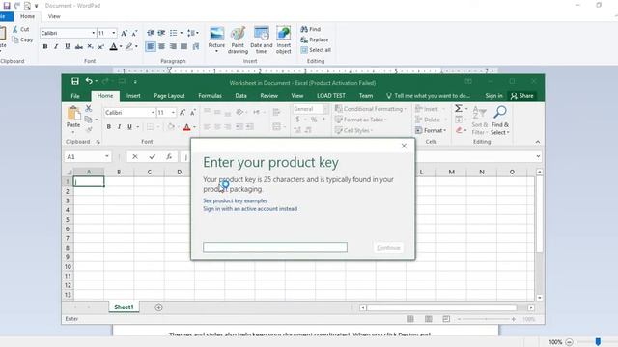Click WordPad shrink font icon
Screen dimensions: 618x347
[134, 33]
